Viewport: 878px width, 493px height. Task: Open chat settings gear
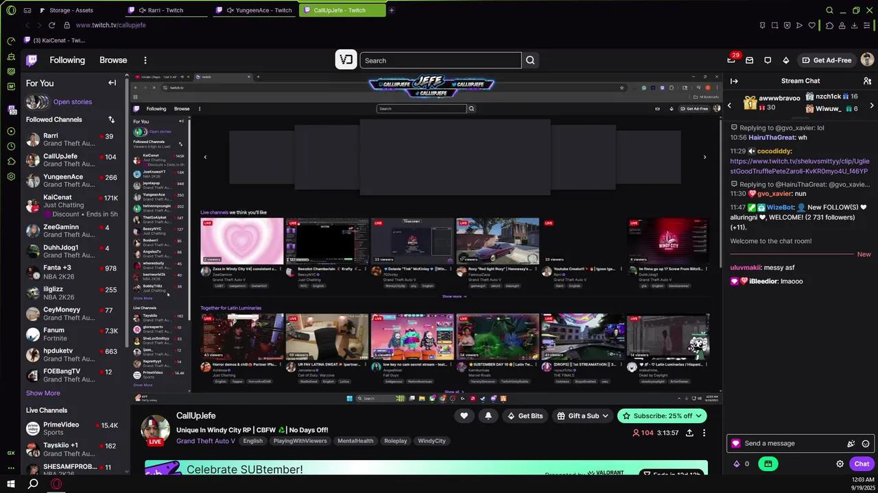[840, 464]
